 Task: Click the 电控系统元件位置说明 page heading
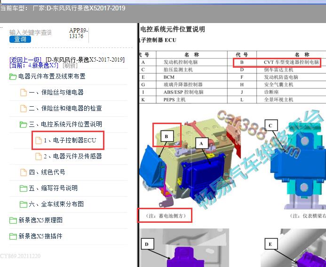click(173, 29)
